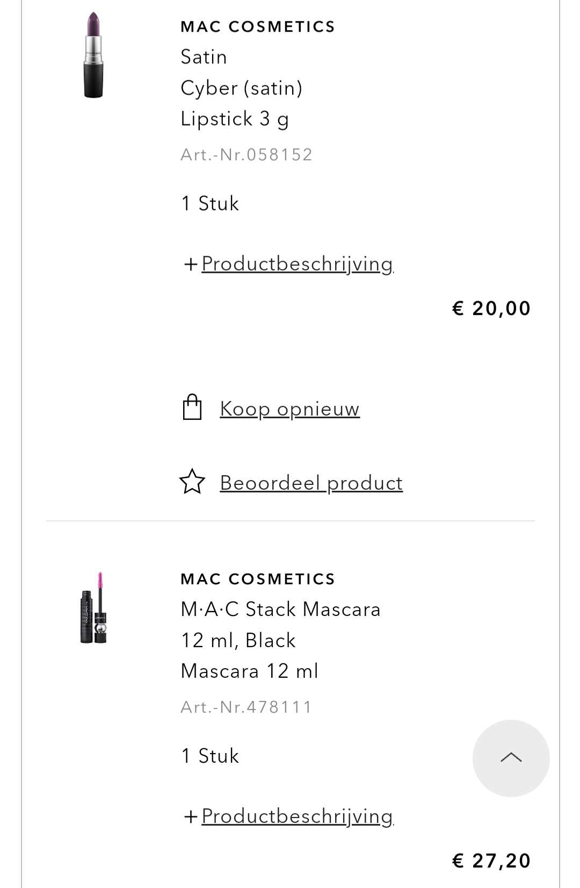Image resolution: width=580 pixels, height=888 pixels.
Task: Open the Stack Mascara product thumbnail
Action: [x=93, y=607]
